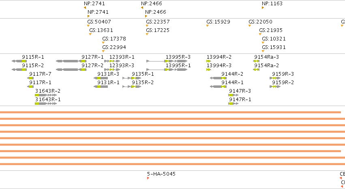Select the 9147R-1 feature glyph
Image resolution: width=345 pixels, height=189 pixels.
[x=234, y=104]
